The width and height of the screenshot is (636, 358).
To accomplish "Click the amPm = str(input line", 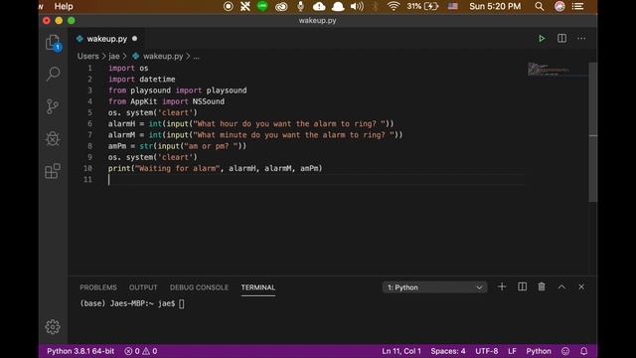I will (x=177, y=146).
